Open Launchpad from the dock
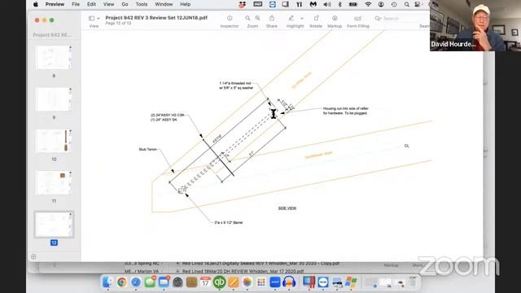Image resolution: width=521 pixels, height=293 pixels. pos(261,282)
